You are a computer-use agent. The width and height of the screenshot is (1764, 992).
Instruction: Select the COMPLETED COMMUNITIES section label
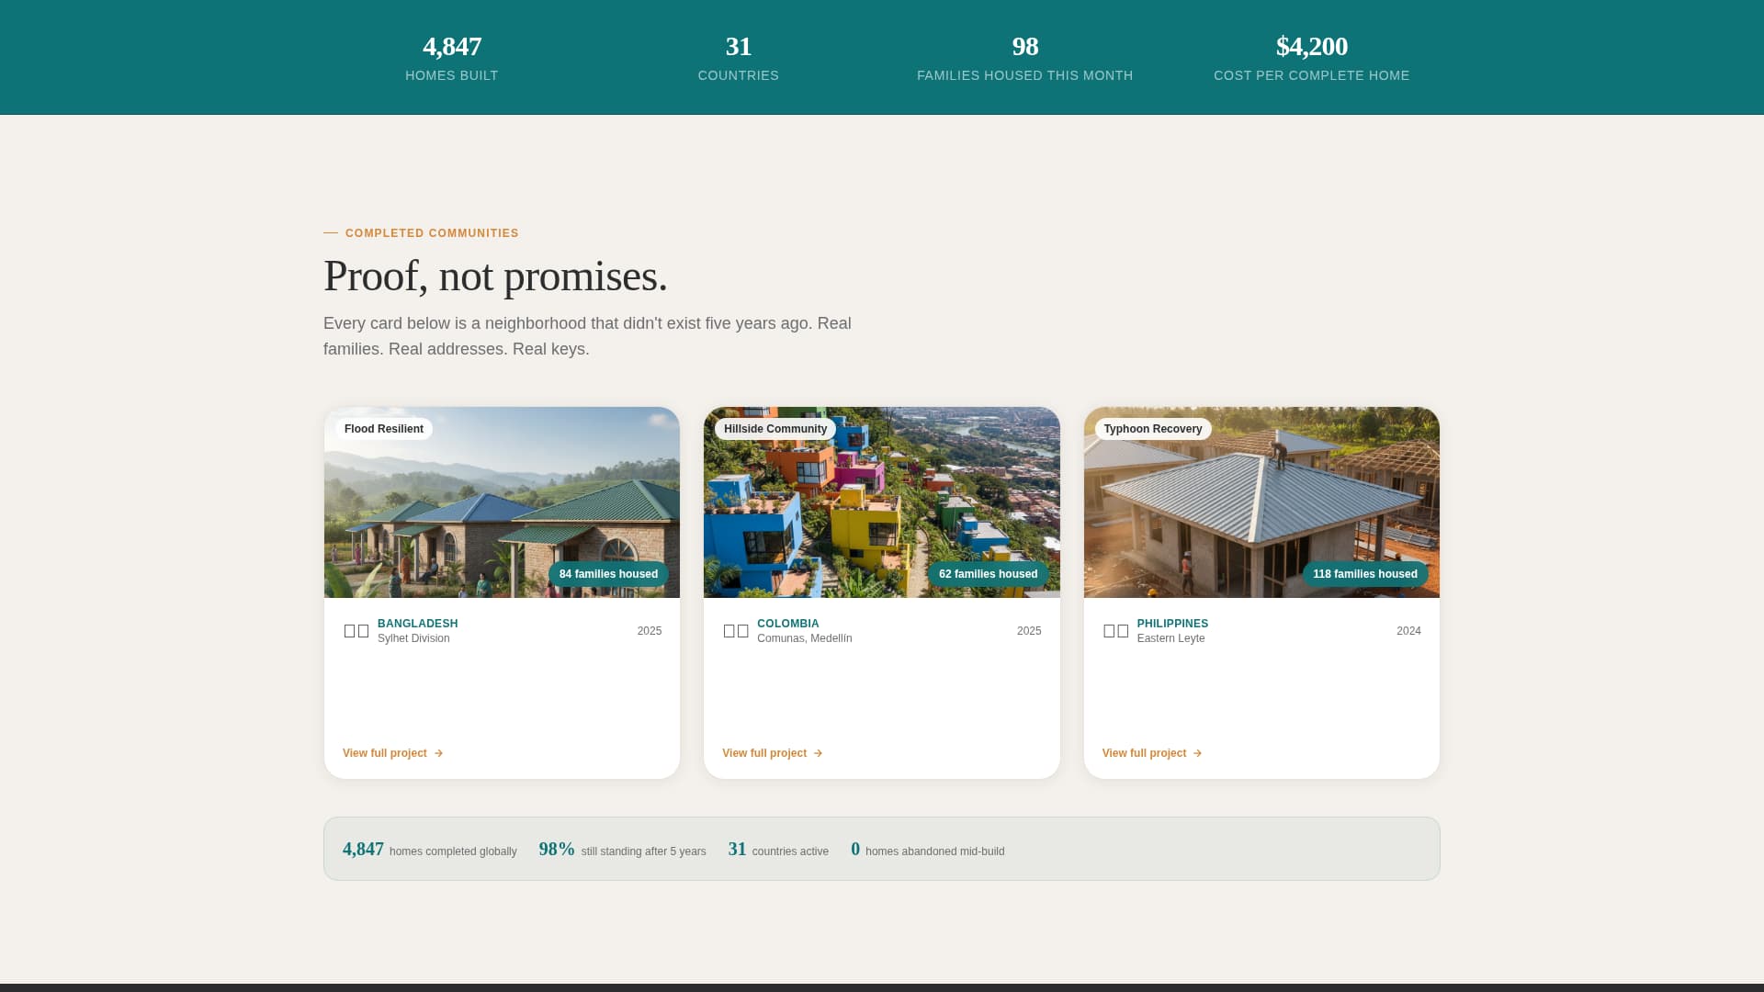click(432, 233)
